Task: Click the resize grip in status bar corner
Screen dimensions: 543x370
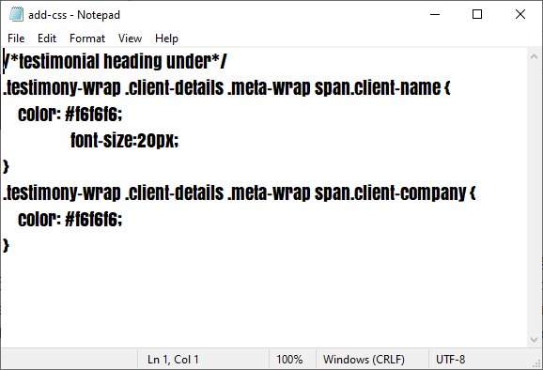Action: tap(536, 363)
